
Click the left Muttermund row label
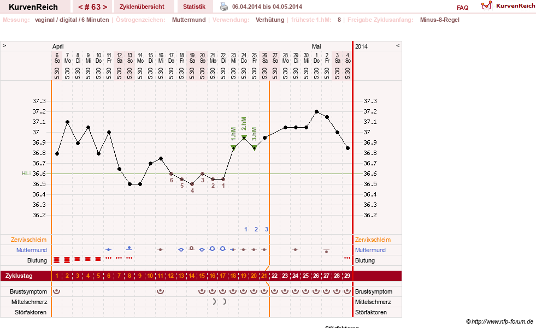(x=32, y=250)
